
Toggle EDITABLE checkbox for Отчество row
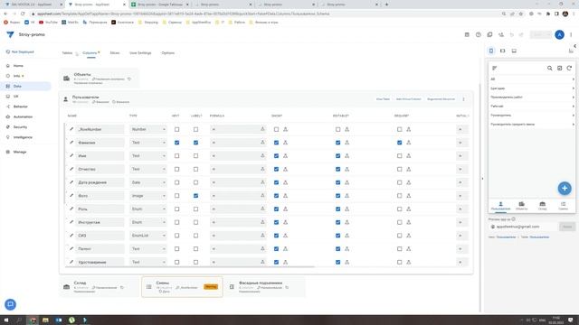click(x=337, y=169)
